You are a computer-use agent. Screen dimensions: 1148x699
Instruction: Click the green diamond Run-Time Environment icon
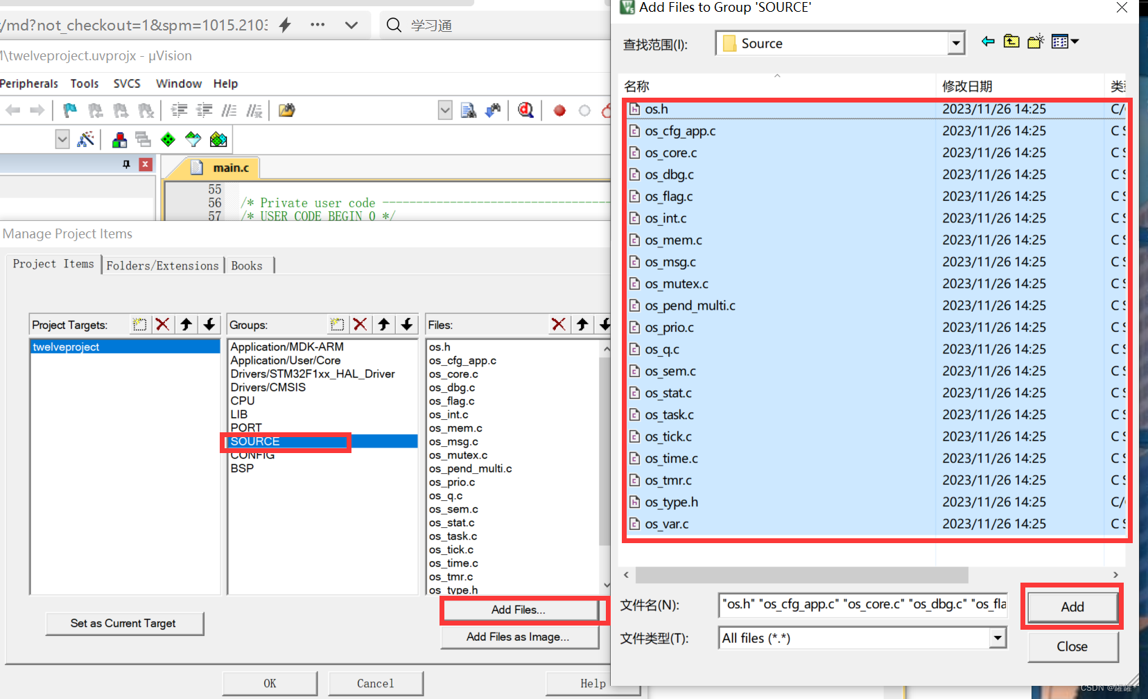coord(168,139)
